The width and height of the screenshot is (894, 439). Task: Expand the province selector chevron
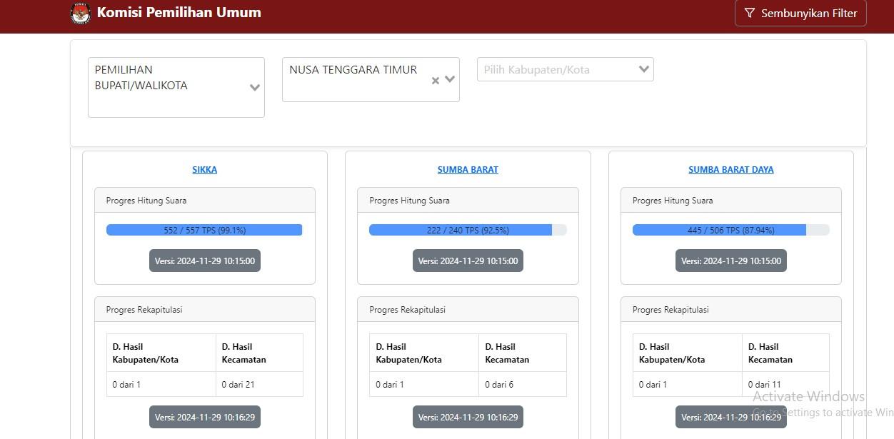click(x=449, y=79)
